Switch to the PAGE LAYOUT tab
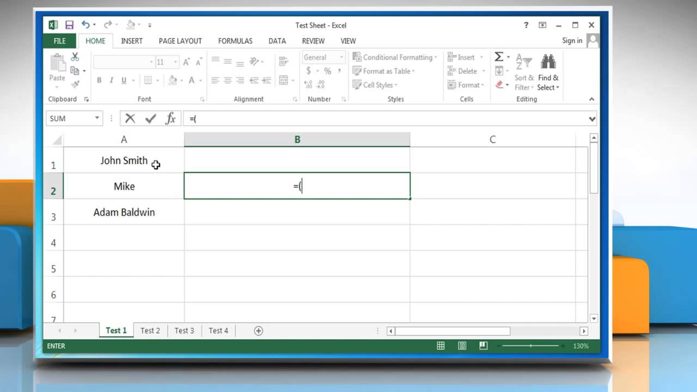 pyautogui.click(x=180, y=41)
